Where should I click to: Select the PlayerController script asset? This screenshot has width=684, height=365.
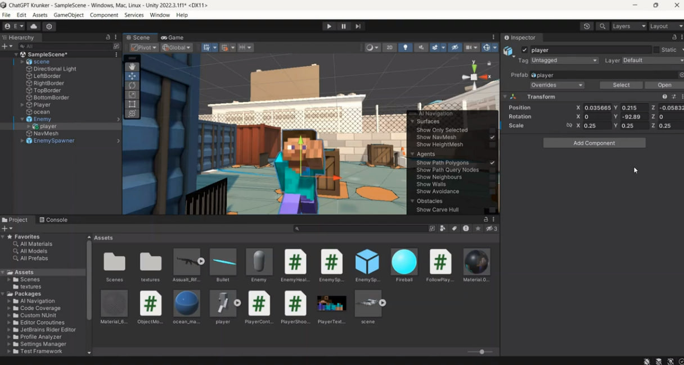[x=259, y=303]
